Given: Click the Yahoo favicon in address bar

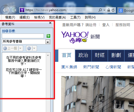Looking at the screenshot, I should [x=22, y=10].
